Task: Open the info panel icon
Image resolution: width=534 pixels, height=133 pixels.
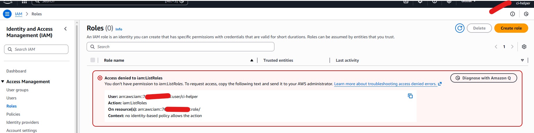Action: point(513,14)
